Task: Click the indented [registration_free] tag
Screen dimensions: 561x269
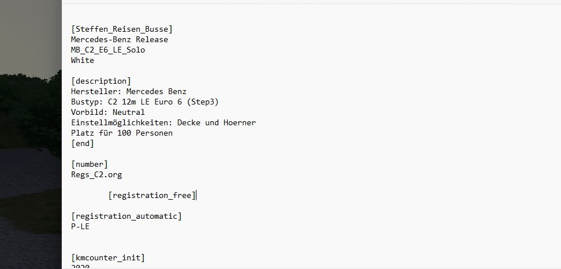Action: pos(152,195)
